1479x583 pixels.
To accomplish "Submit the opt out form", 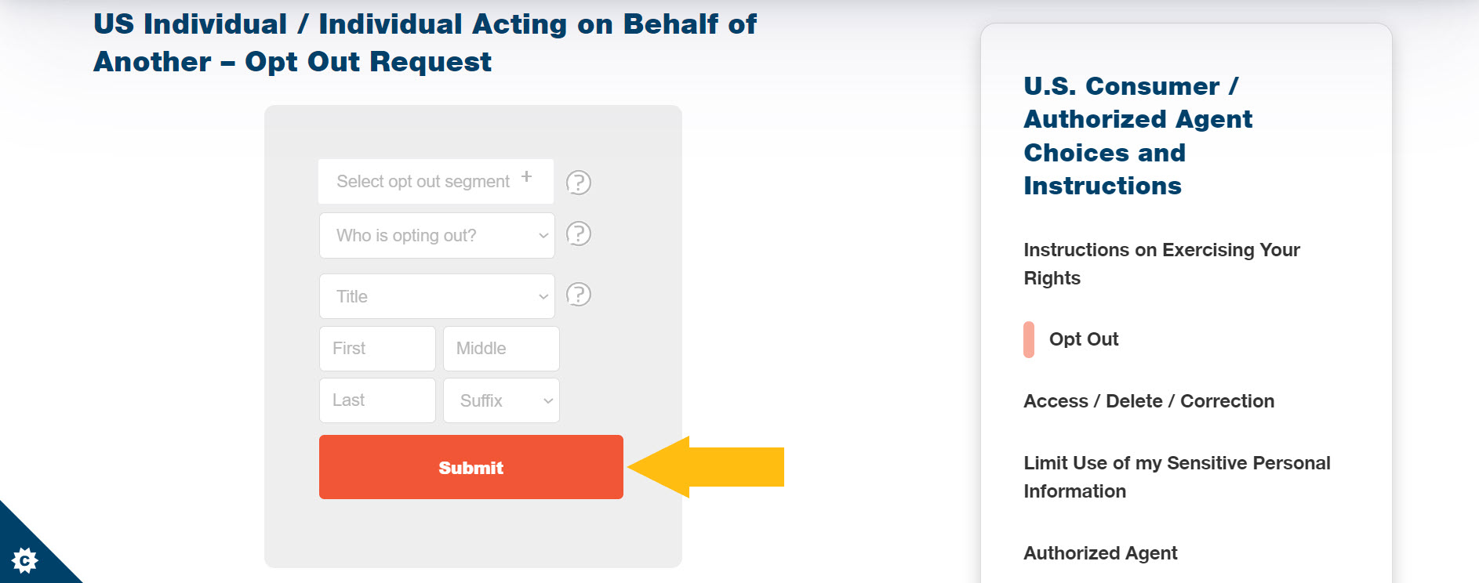I will [x=471, y=467].
